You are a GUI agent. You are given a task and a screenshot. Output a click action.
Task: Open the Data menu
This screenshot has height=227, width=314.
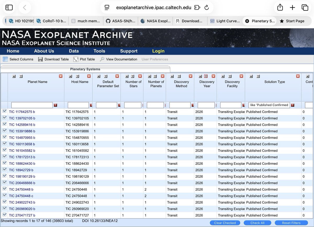[74, 51]
